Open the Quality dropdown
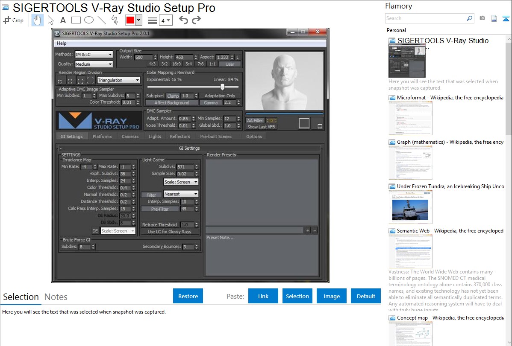 (x=94, y=64)
